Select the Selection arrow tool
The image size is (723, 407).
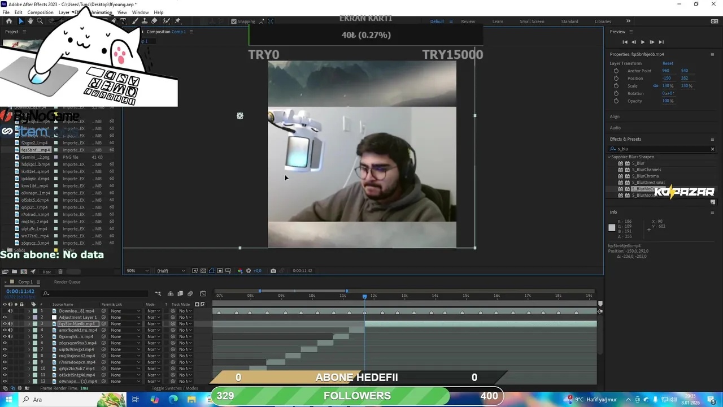point(21,21)
